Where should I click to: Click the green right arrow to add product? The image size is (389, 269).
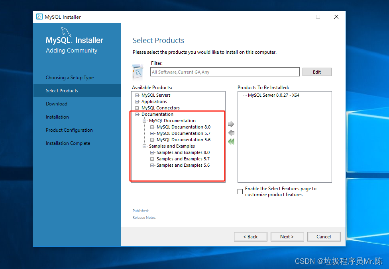tap(231, 124)
